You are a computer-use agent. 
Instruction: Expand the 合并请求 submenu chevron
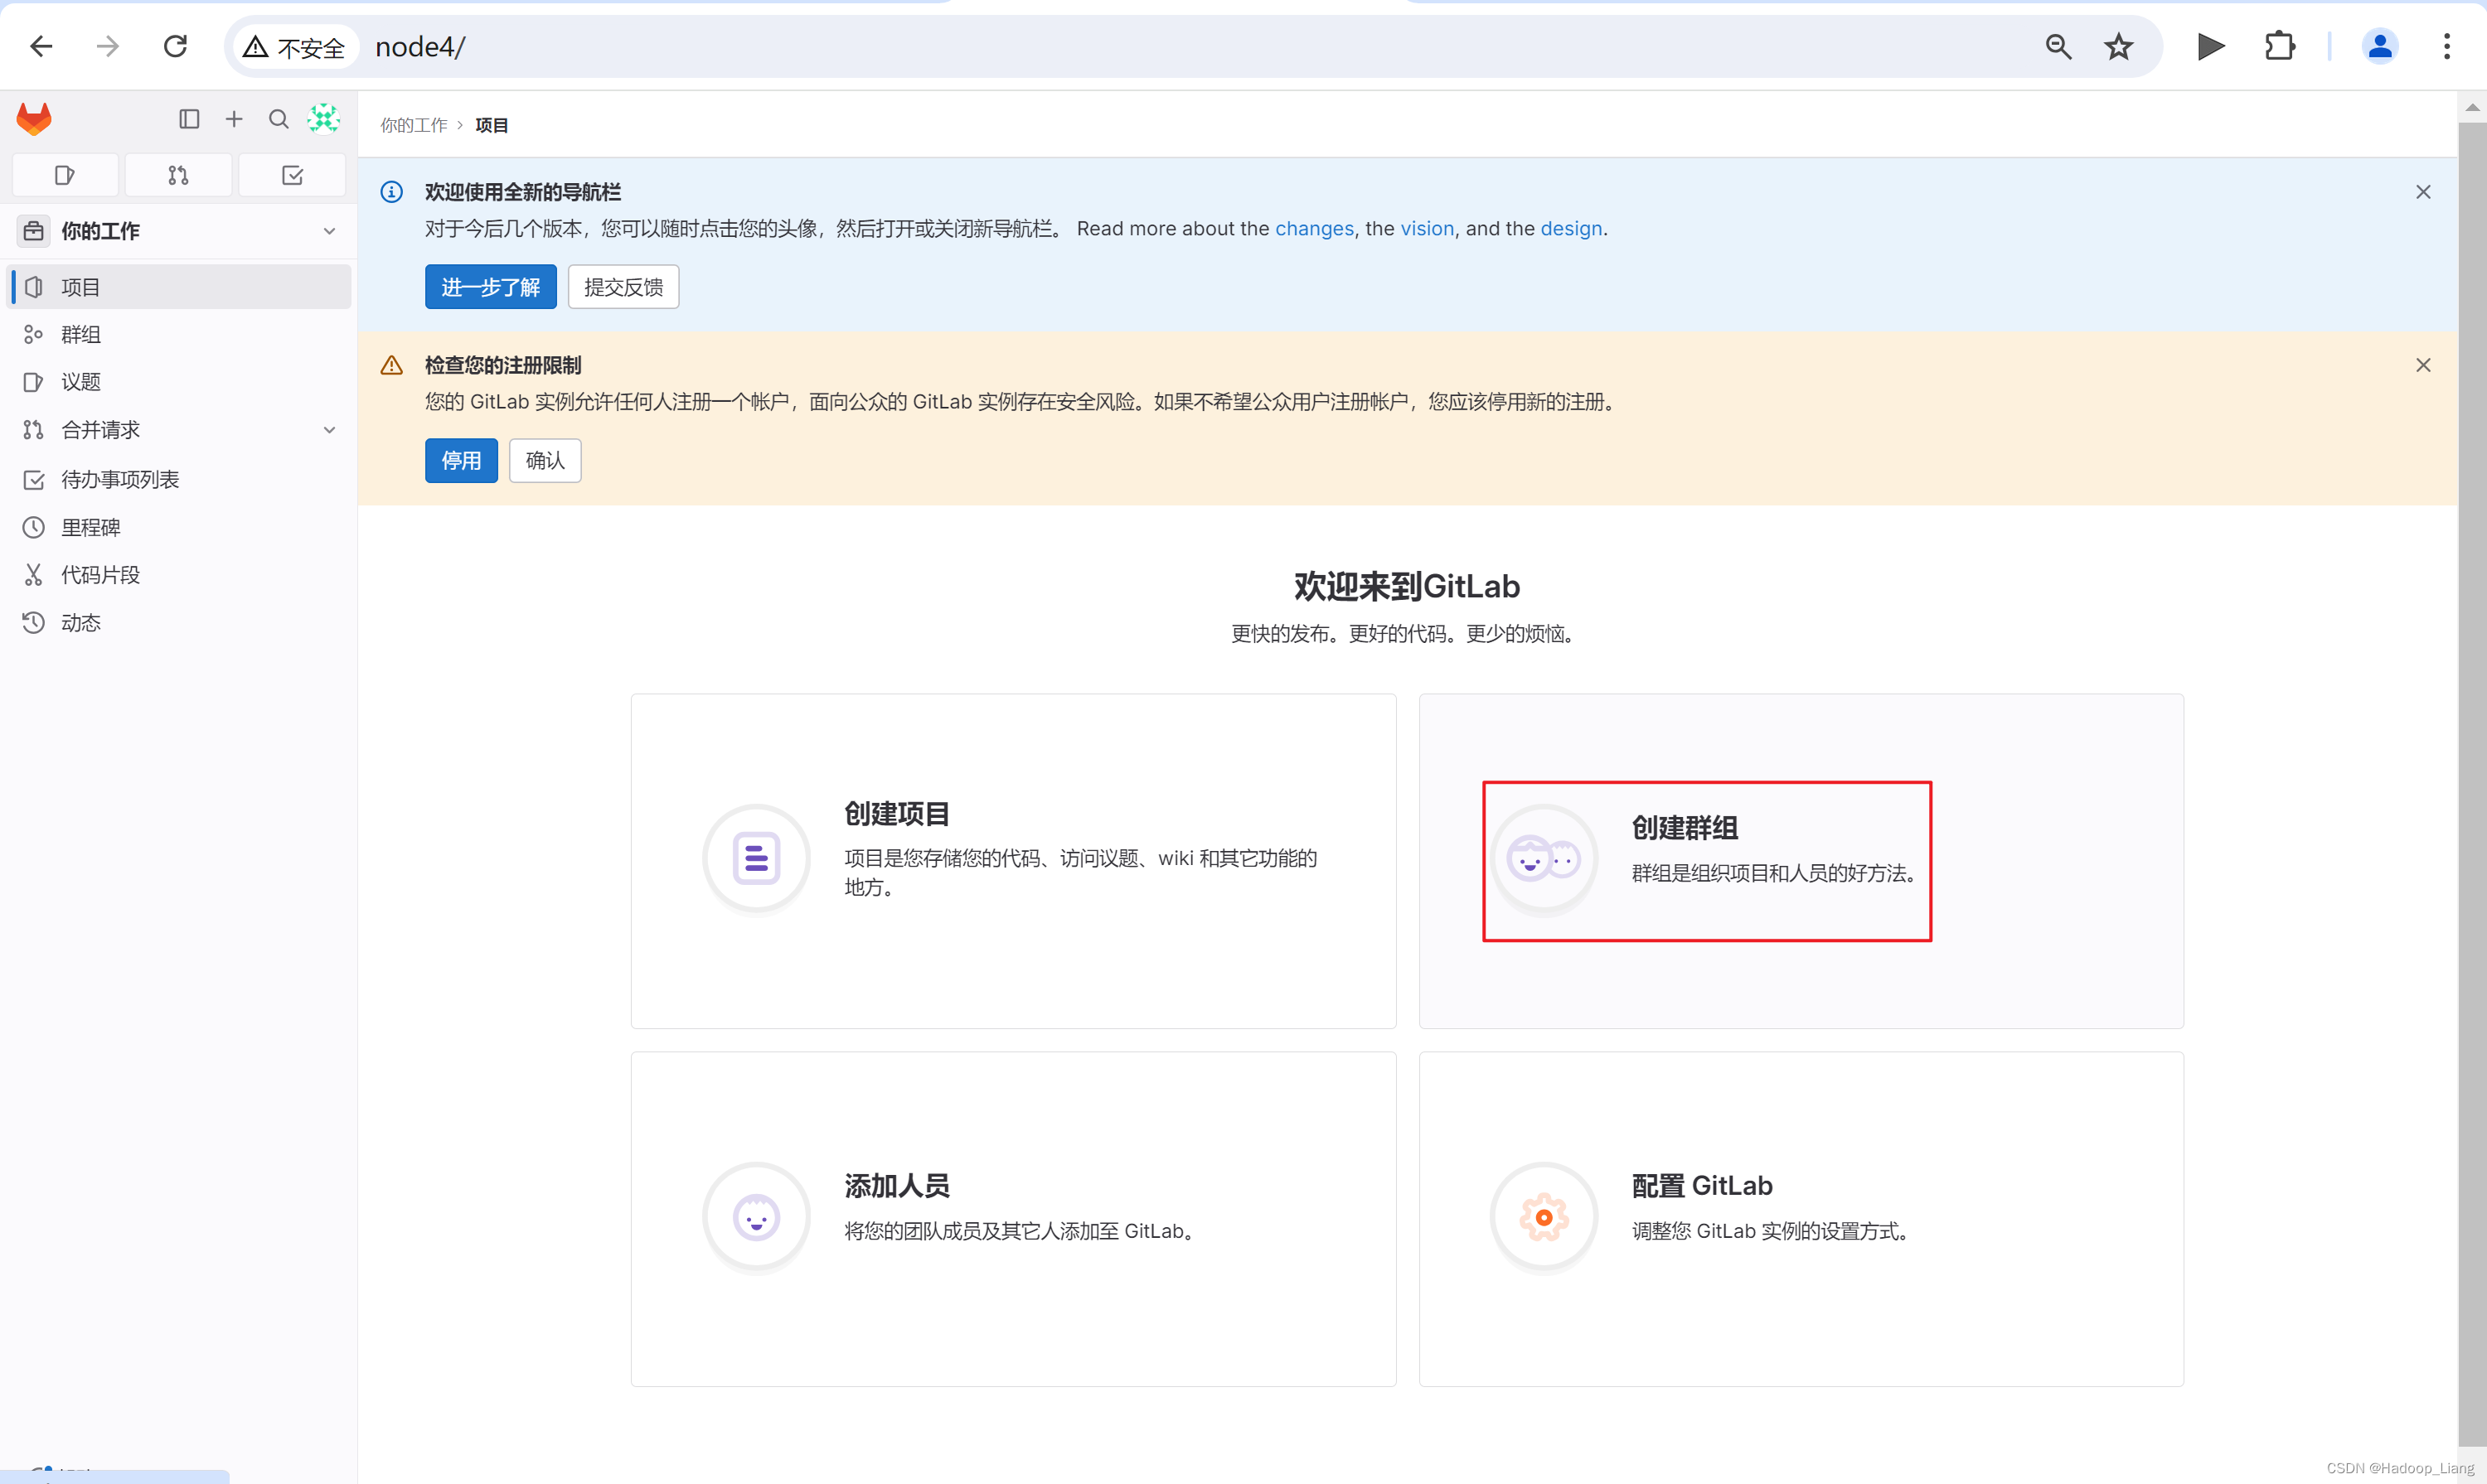(x=329, y=430)
